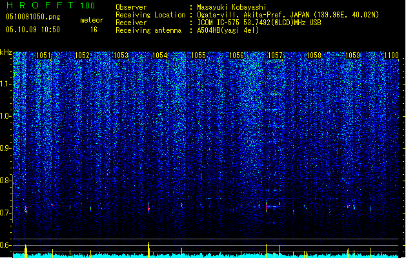Click the 1052 time marker
The height and width of the screenshot is (258, 406).
pyautogui.click(x=82, y=55)
